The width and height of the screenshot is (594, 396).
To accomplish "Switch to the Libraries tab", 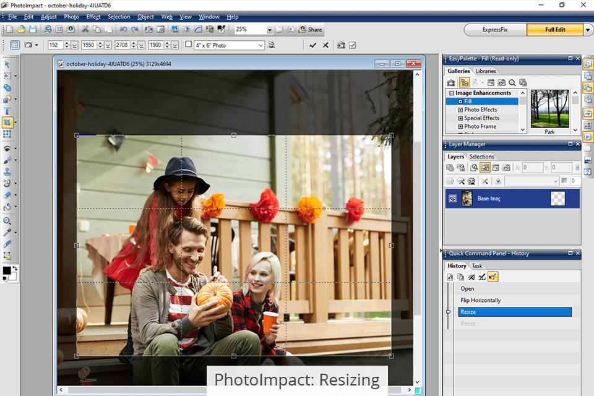I will pos(486,71).
